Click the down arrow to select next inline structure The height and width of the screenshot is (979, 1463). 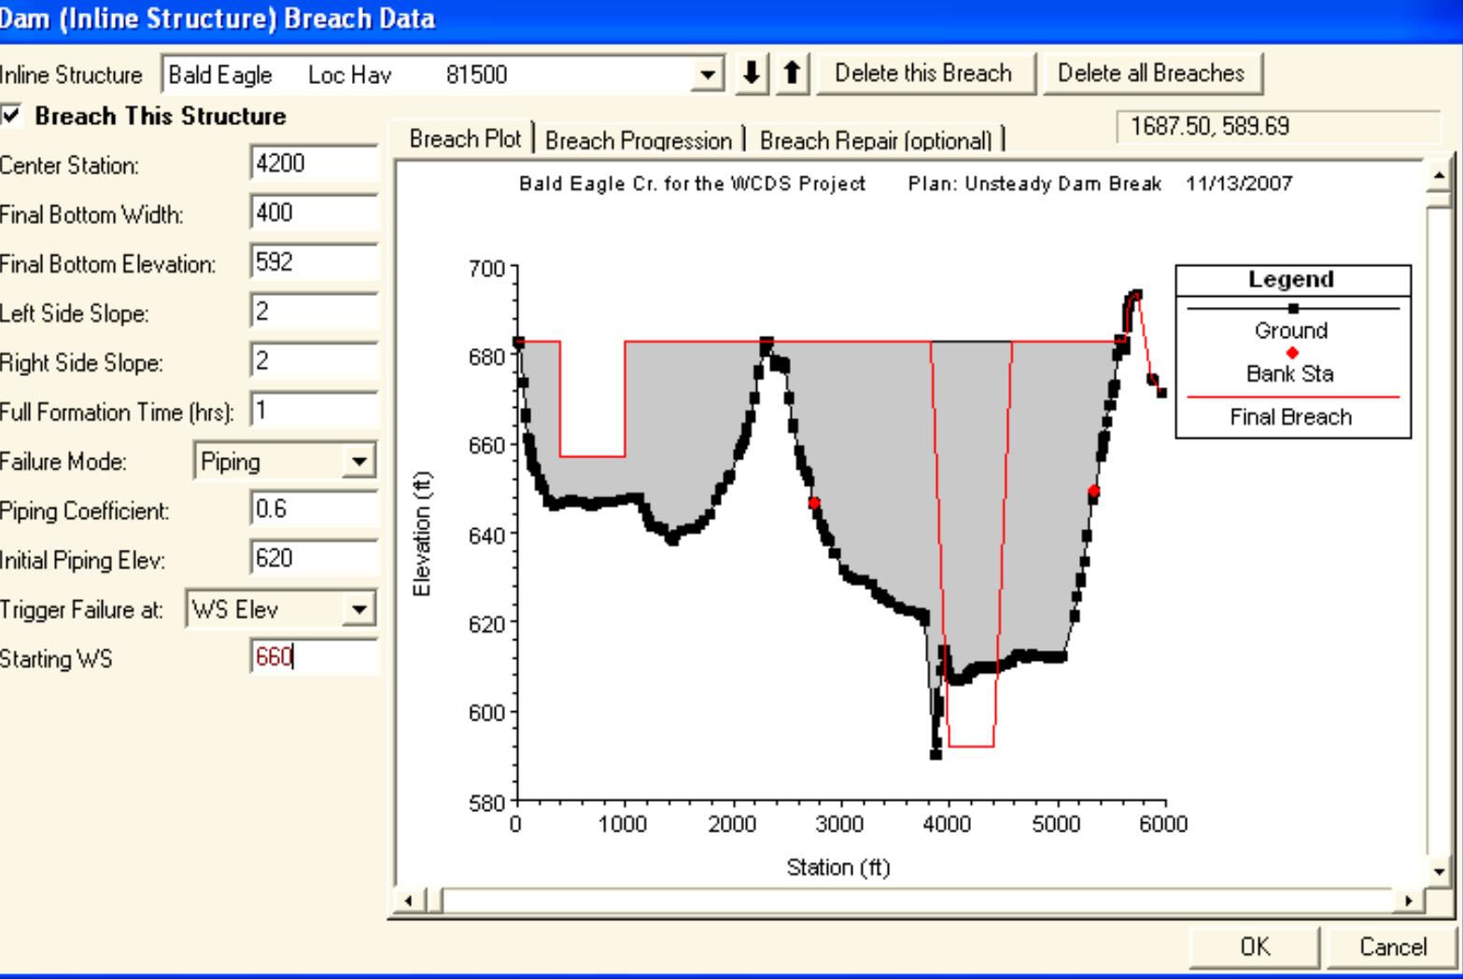751,74
